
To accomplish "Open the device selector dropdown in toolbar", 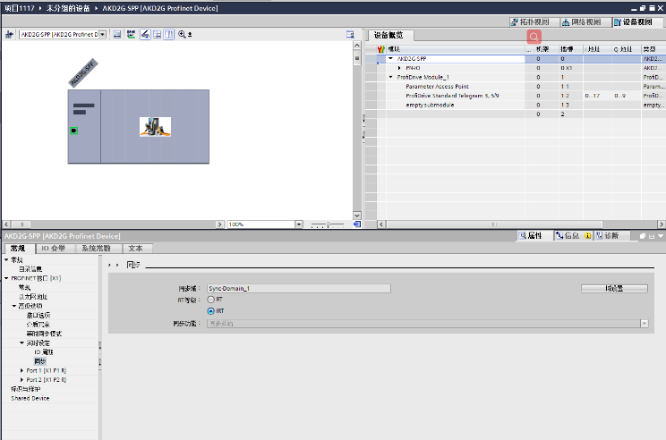I will (102, 34).
